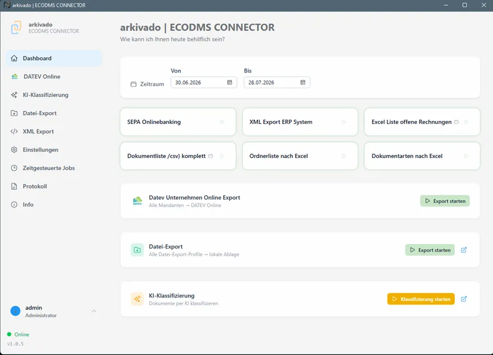Image resolution: width=493 pixels, height=355 pixels.
Task: Click Klassifizierung starten button
Action: click(x=421, y=299)
